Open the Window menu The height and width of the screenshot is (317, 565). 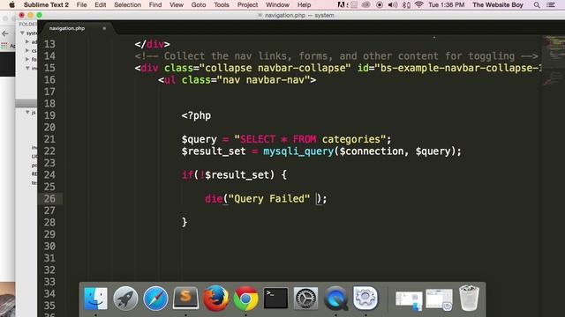[x=277, y=4]
